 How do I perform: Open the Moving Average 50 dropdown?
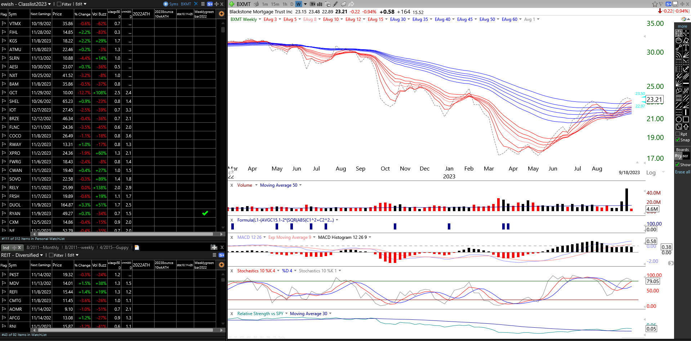point(300,185)
